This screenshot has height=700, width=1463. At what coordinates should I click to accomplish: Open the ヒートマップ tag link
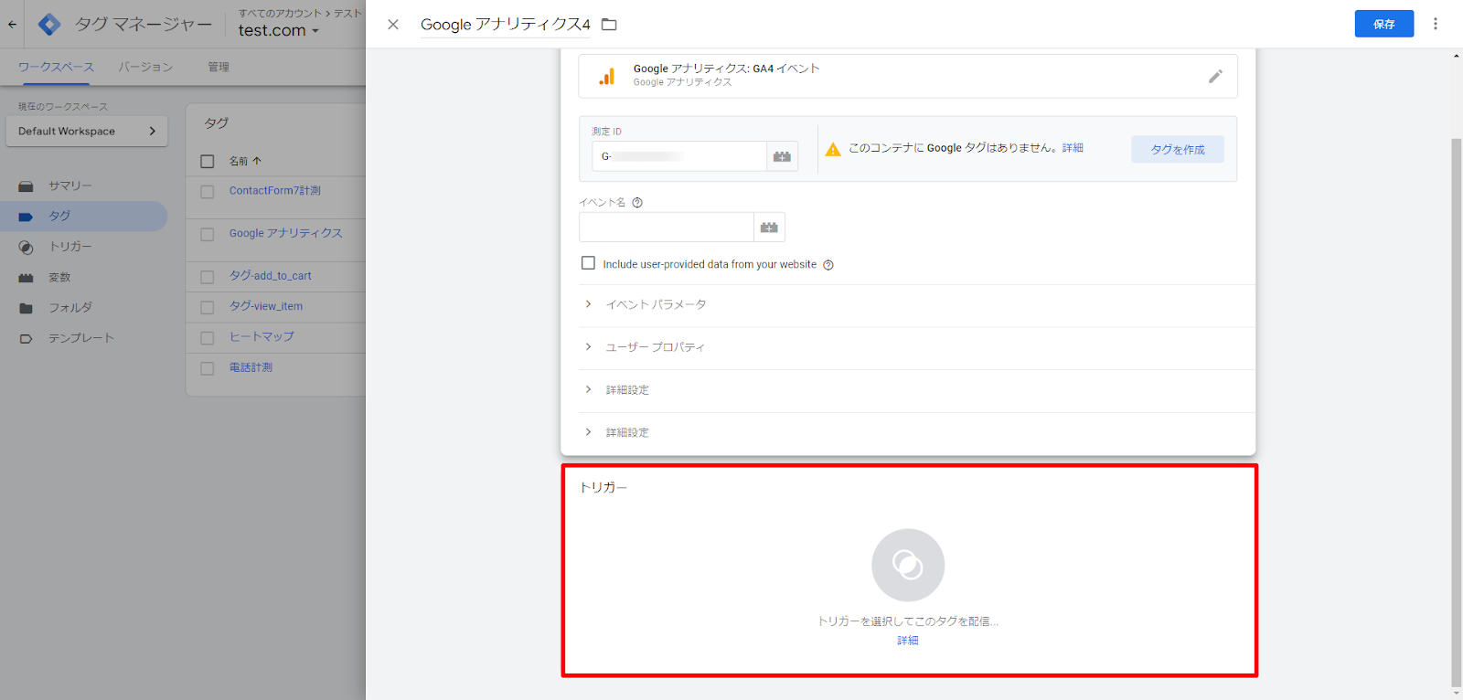(x=262, y=337)
